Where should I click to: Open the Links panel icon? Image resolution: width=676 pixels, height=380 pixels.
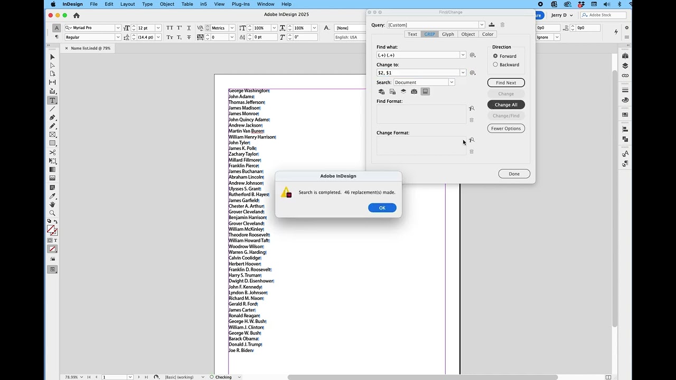[x=625, y=75]
